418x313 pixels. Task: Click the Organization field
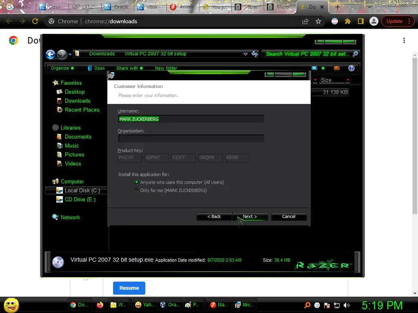click(191, 139)
